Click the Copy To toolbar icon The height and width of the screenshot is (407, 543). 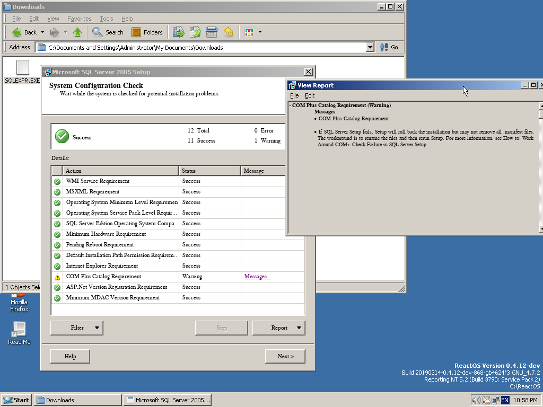pyautogui.click(x=195, y=32)
